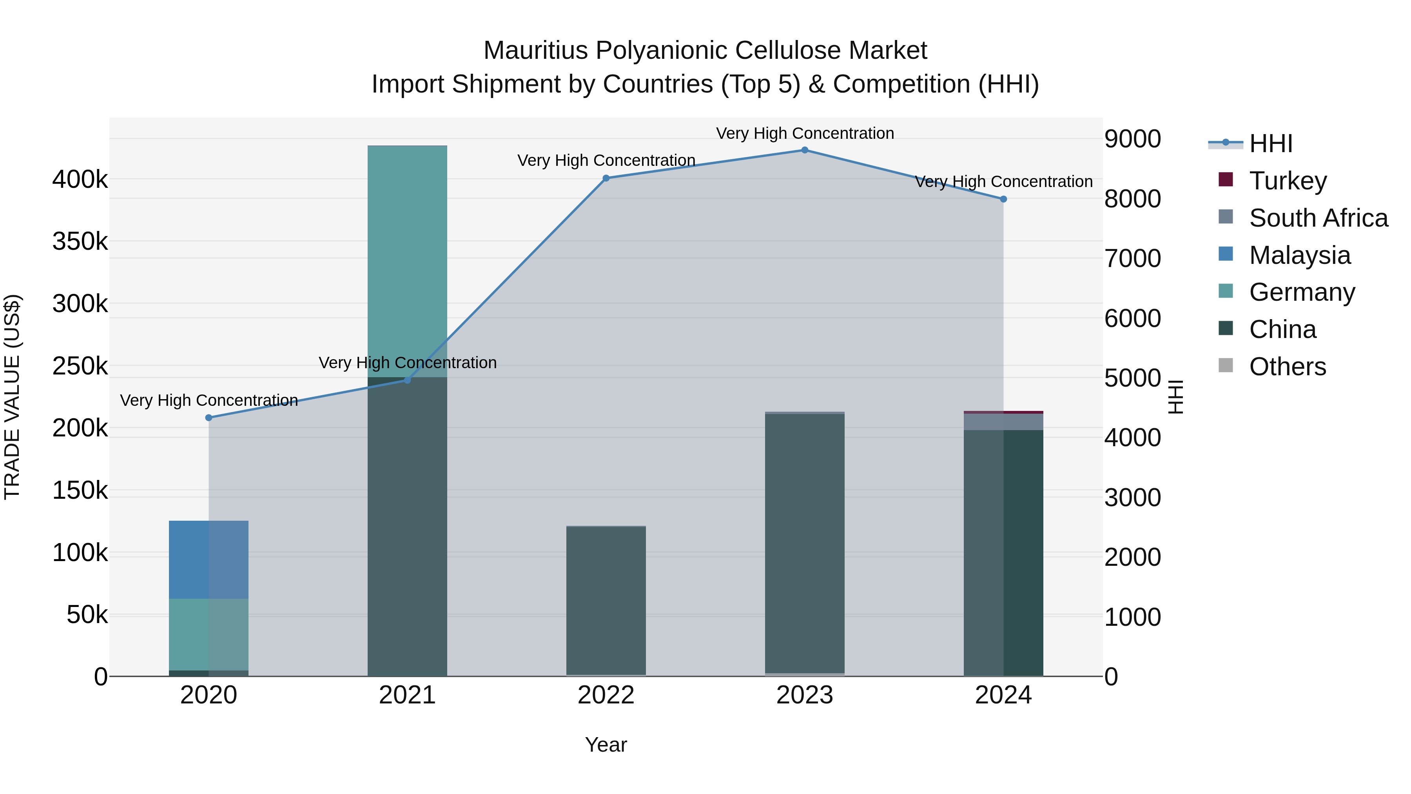Toggle the HHI legend entry
Image resolution: width=1411 pixels, height=794 pixels.
click(1251, 144)
